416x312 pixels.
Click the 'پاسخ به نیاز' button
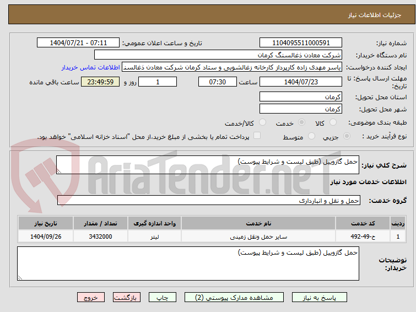pos(320,298)
